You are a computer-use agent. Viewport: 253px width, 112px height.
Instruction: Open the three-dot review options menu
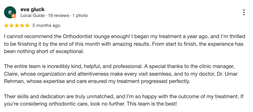[x=244, y=12]
